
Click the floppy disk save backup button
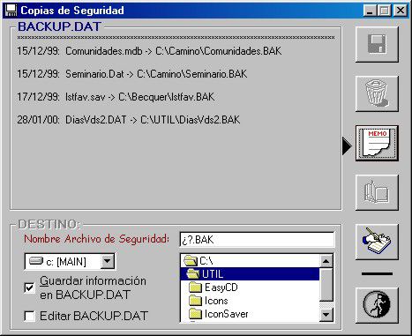pos(377,44)
